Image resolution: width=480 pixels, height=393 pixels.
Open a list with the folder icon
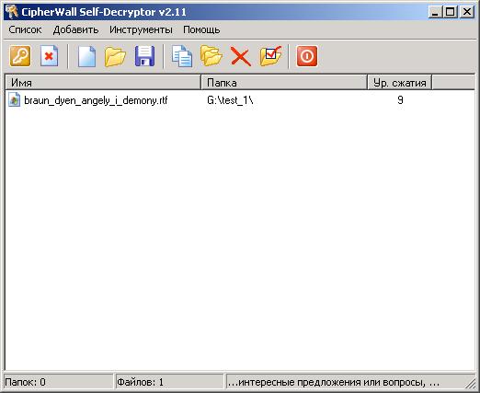115,56
